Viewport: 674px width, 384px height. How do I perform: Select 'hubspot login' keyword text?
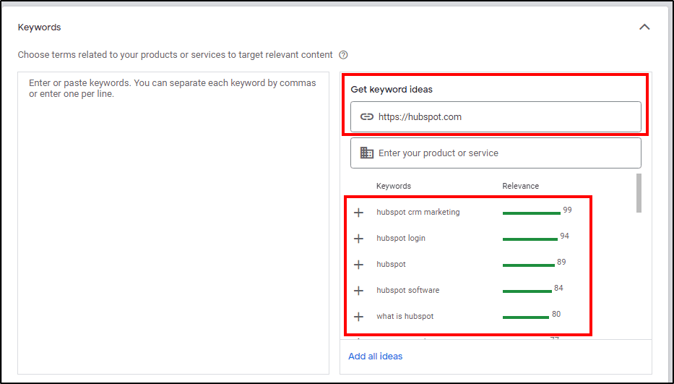(401, 238)
